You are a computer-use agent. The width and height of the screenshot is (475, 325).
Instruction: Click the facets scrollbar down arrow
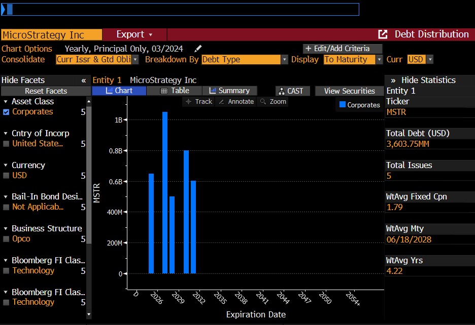(x=89, y=314)
